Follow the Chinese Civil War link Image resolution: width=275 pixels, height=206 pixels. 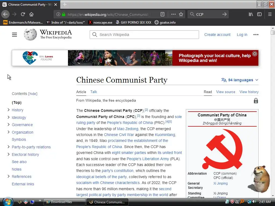pos(119,135)
